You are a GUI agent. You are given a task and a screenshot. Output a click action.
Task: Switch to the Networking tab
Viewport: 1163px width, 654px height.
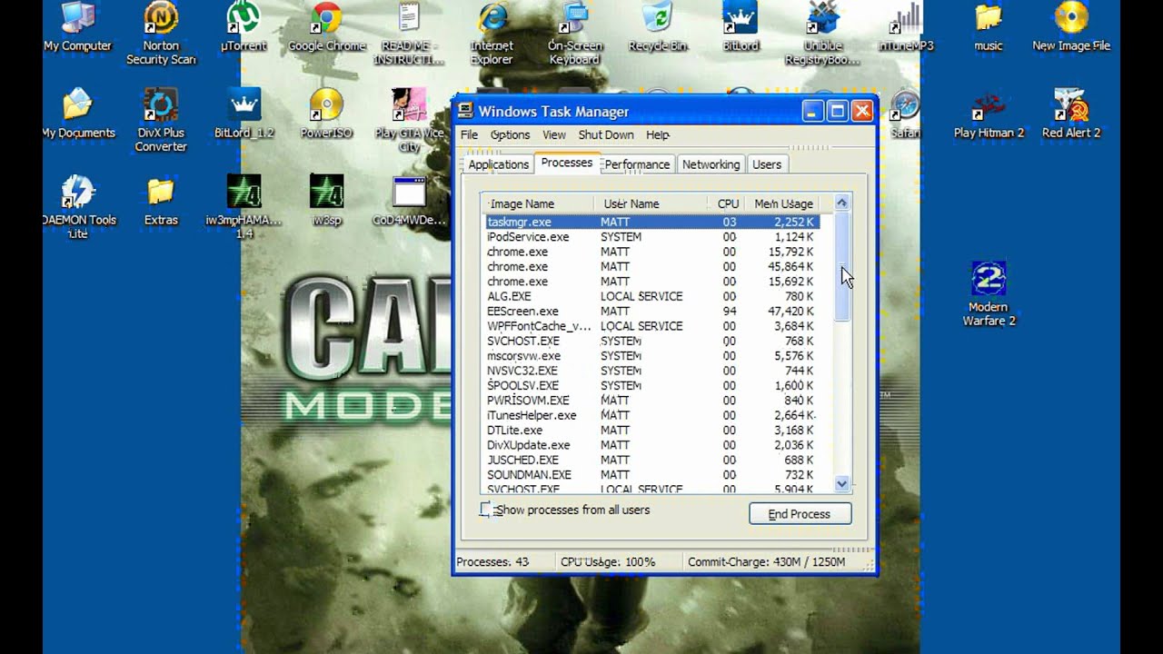[711, 164]
